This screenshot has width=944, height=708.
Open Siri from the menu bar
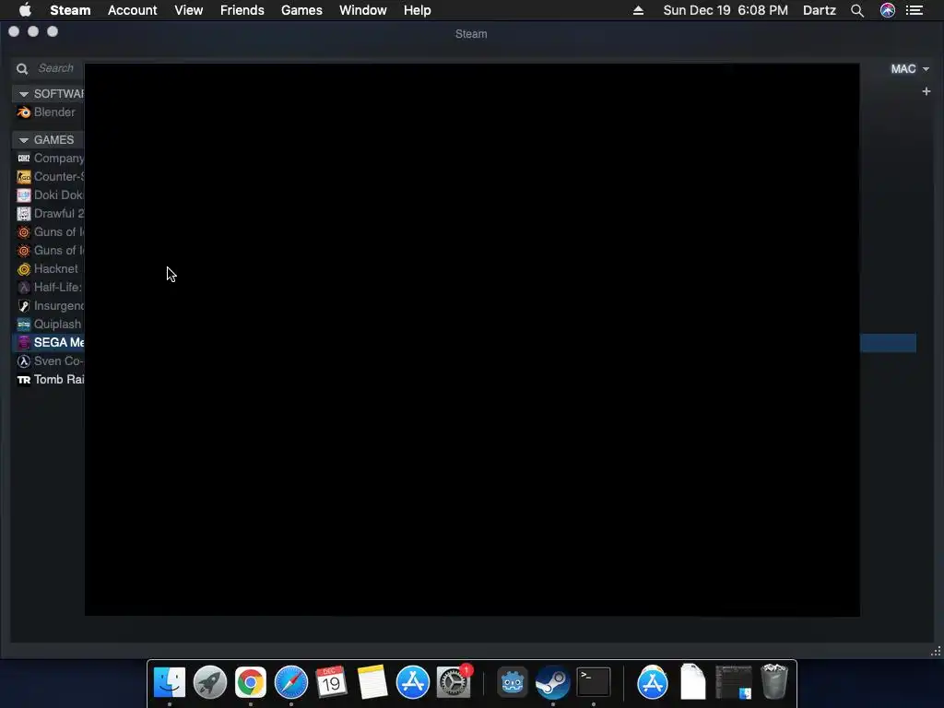coord(888,10)
